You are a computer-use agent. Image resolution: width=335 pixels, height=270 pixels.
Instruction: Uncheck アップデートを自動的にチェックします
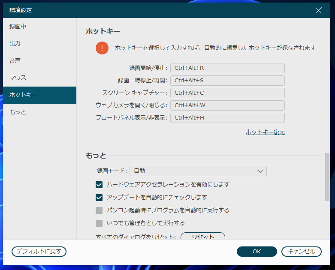pos(99,198)
